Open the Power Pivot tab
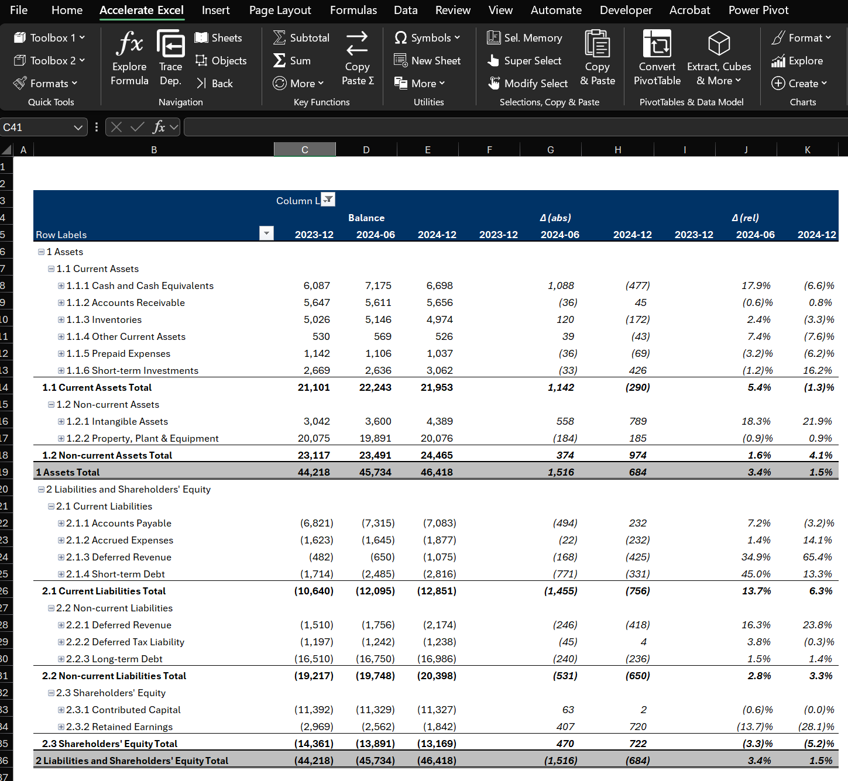Image resolution: width=848 pixels, height=781 pixels. coord(758,10)
